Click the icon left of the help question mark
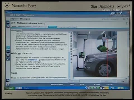Screen dimensions: 134x100 coord(124,19)
